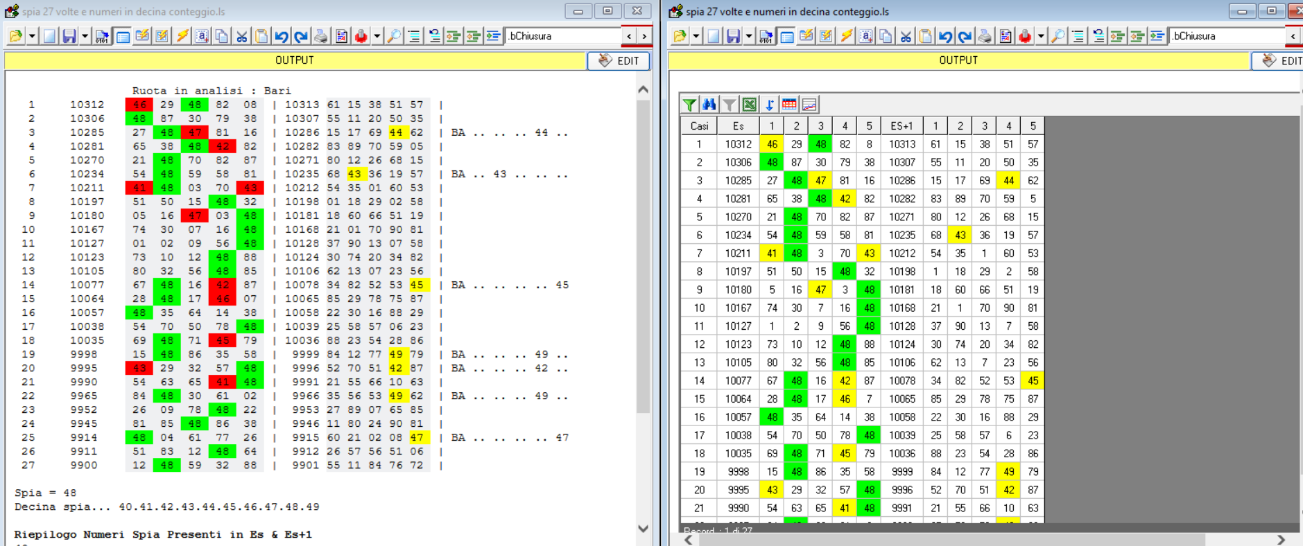Click the Undo arrow in left window

coord(281,36)
